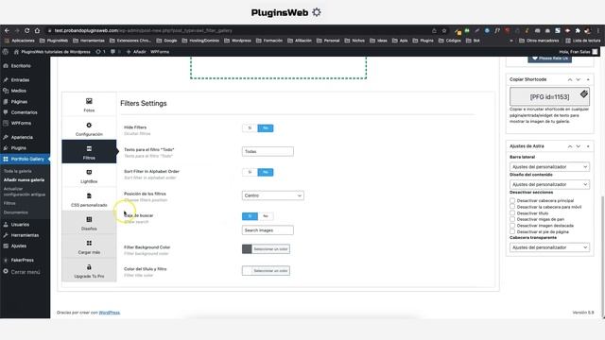This screenshot has height=340, width=605.
Task: Open the Barra lateral dropdown
Action: click(549, 166)
